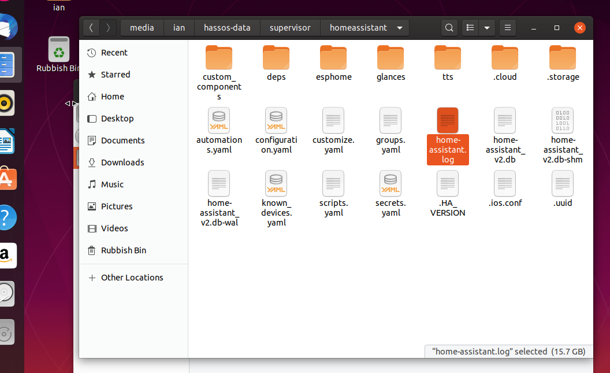Open the hamburger menu in header bar
Viewport: 610px width, 373px height.
507,28
